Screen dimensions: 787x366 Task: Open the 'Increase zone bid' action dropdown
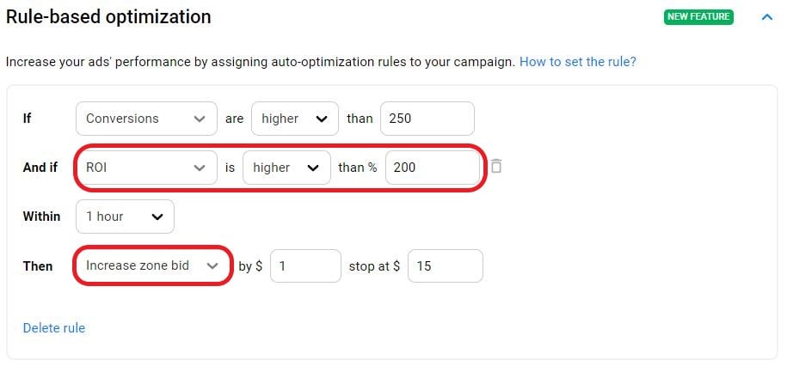[x=153, y=266]
